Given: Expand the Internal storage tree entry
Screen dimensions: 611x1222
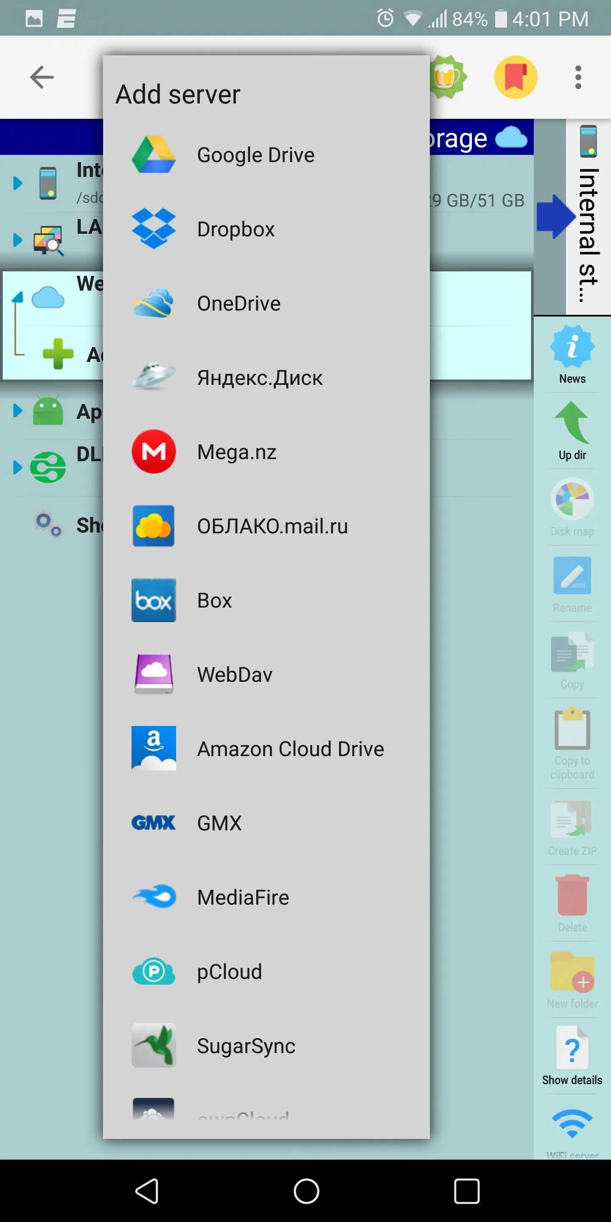Looking at the screenshot, I should (x=17, y=182).
